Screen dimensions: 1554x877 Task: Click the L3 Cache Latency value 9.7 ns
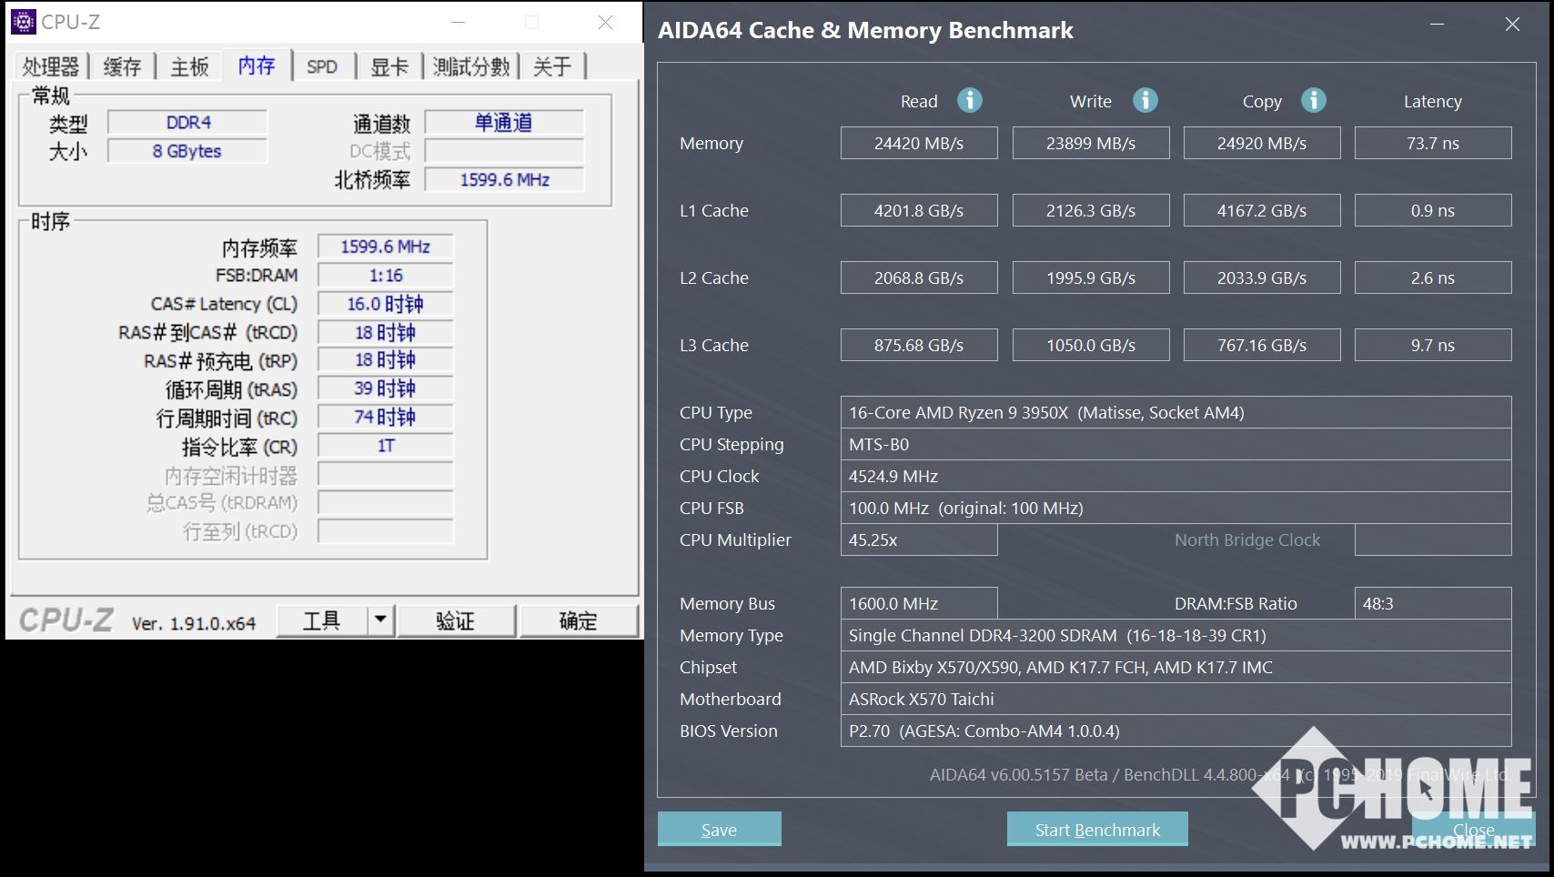(x=1433, y=345)
